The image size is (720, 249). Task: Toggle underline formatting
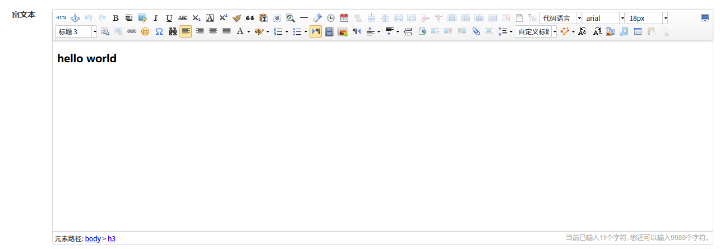(169, 18)
